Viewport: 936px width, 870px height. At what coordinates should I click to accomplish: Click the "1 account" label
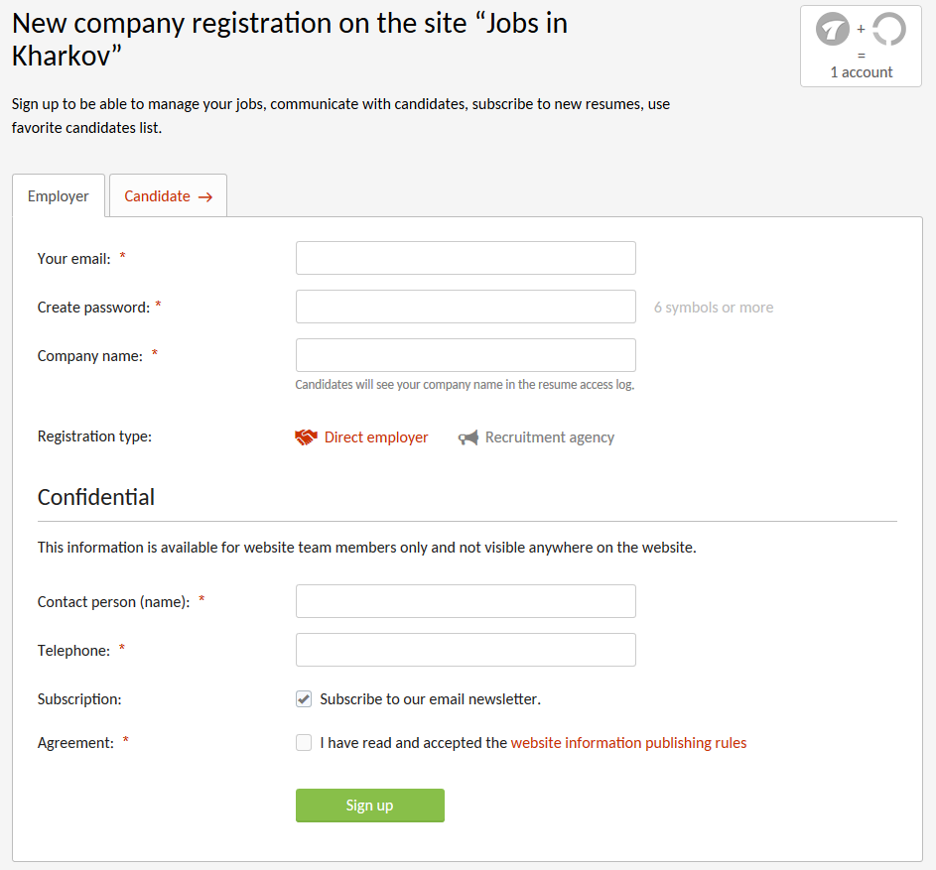862,72
